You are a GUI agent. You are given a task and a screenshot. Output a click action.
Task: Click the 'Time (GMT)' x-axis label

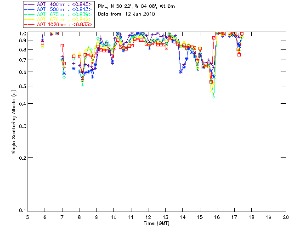pyautogui.click(x=157, y=223)
